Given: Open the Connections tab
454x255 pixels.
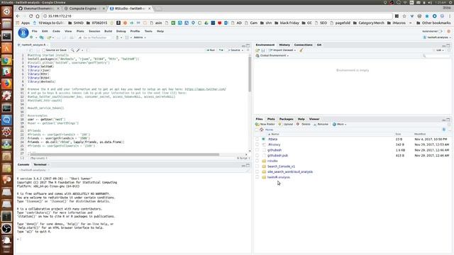Looking at the screenshot, I should (x=303, y=45).
